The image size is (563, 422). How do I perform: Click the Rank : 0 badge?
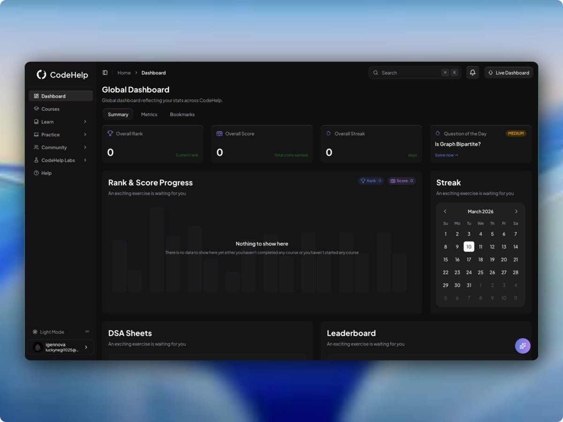point(371,181)
